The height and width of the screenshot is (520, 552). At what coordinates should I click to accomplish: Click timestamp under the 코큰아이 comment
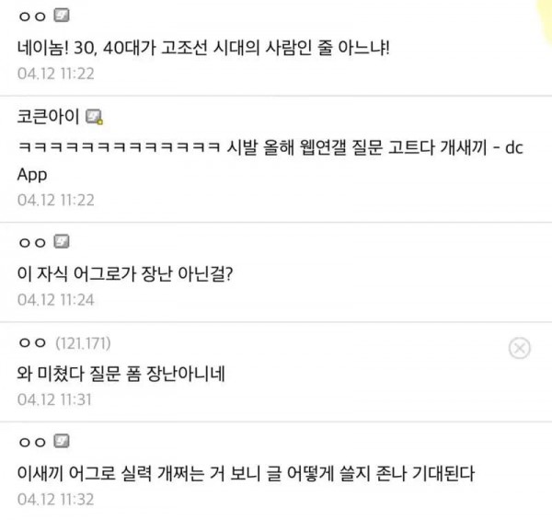tap(55, 201)
